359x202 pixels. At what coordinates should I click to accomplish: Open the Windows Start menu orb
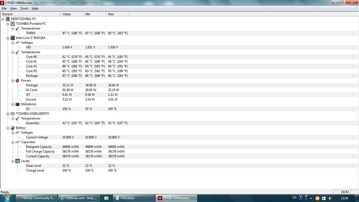pyautogui.click(x=8, y=198)
